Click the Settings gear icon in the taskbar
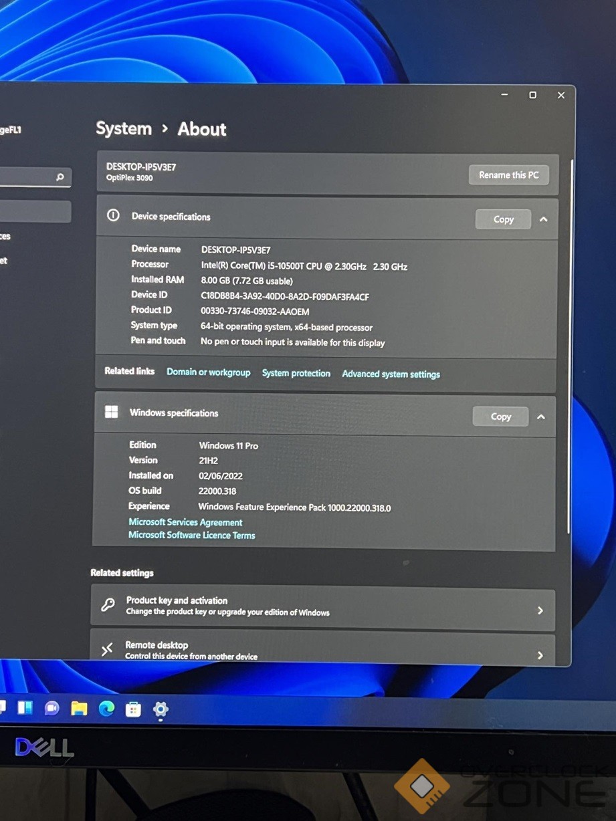Screen dimensions: 616x821 (x=161, y=710)
